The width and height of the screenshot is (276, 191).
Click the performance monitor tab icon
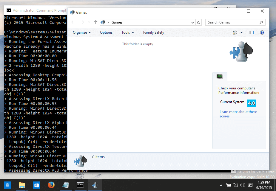(220, 77)
